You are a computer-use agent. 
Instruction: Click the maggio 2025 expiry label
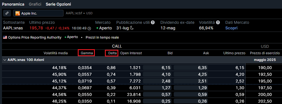tap(265, 60)
